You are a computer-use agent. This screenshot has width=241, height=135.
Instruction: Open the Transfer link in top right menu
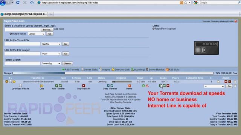tap(206, 21)
